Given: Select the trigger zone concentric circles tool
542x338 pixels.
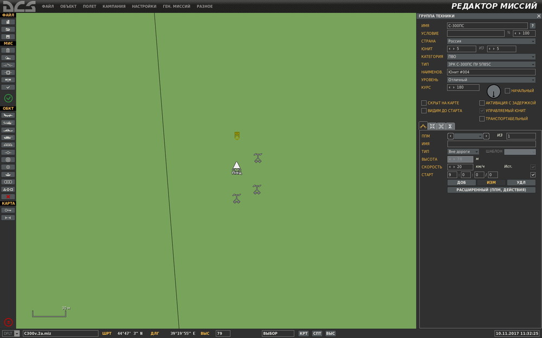Looking at the screenshot, I should [x=8, y=160].
